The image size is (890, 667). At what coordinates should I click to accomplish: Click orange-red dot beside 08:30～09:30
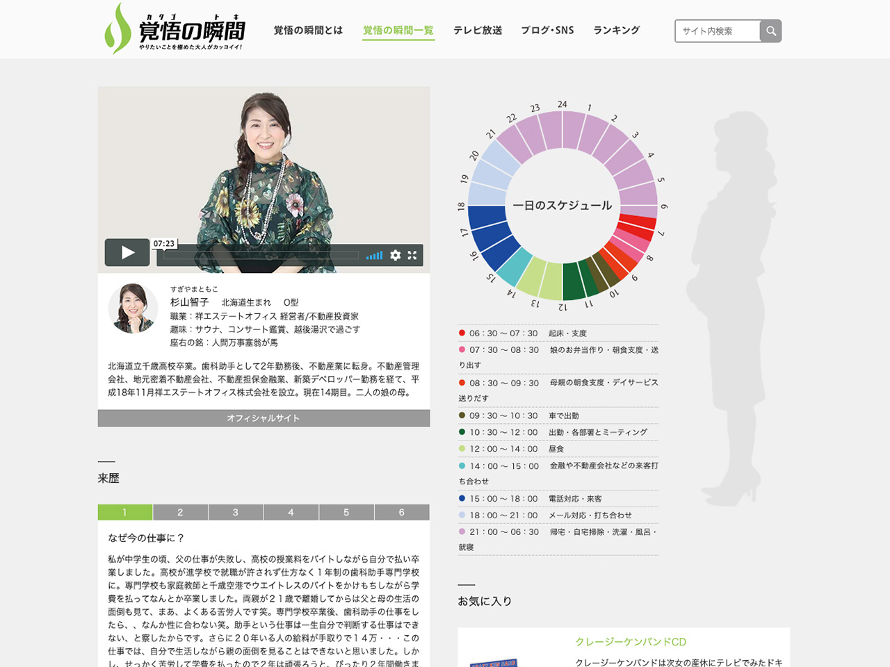[462, 382]
